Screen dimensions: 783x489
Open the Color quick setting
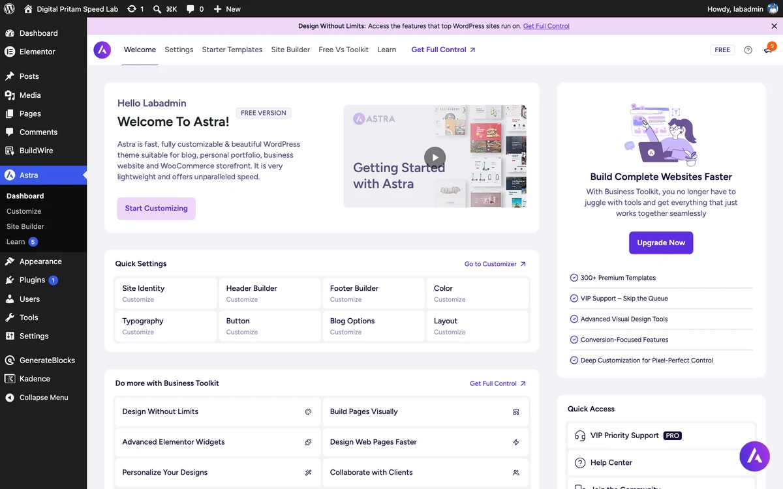pyautogui.click(x=478, y=293)
